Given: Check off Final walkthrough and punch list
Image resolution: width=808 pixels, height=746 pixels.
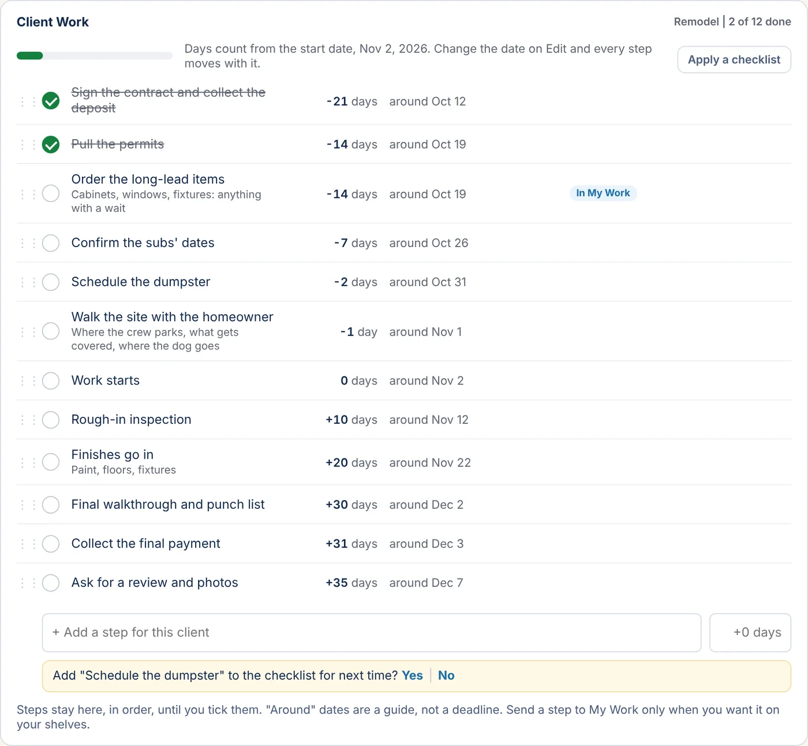Looking at the screenshot, I should [x=51, y=505].
